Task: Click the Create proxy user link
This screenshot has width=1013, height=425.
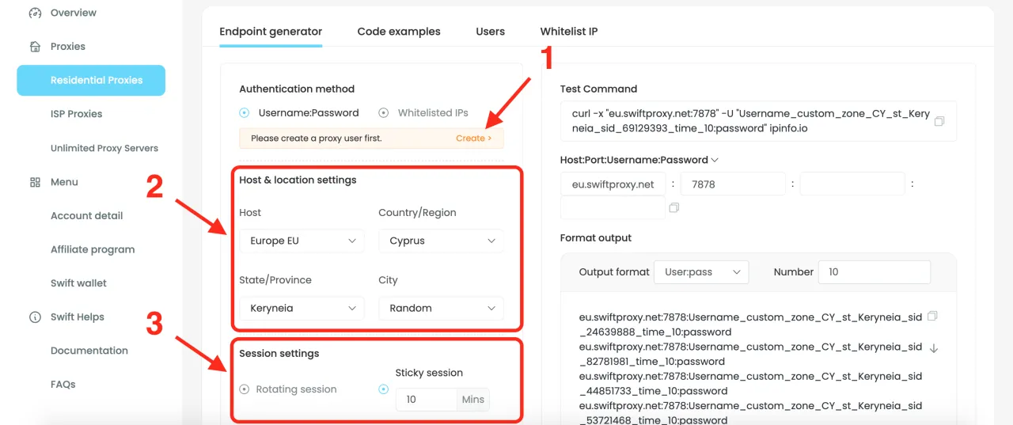Action: pos(473,138)
